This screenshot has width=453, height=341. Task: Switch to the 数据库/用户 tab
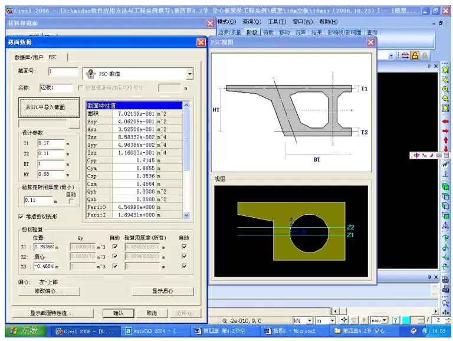29,57
